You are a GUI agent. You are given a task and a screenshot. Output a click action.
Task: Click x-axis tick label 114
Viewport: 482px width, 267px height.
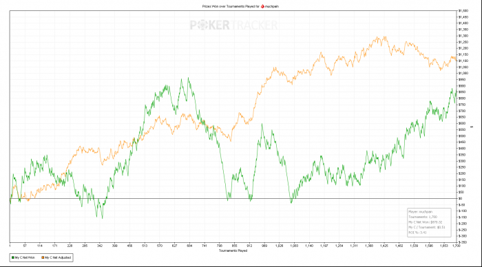40,246
